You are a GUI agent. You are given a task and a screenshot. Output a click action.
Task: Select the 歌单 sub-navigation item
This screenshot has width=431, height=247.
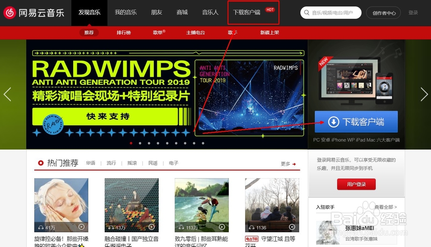(159, 32)
